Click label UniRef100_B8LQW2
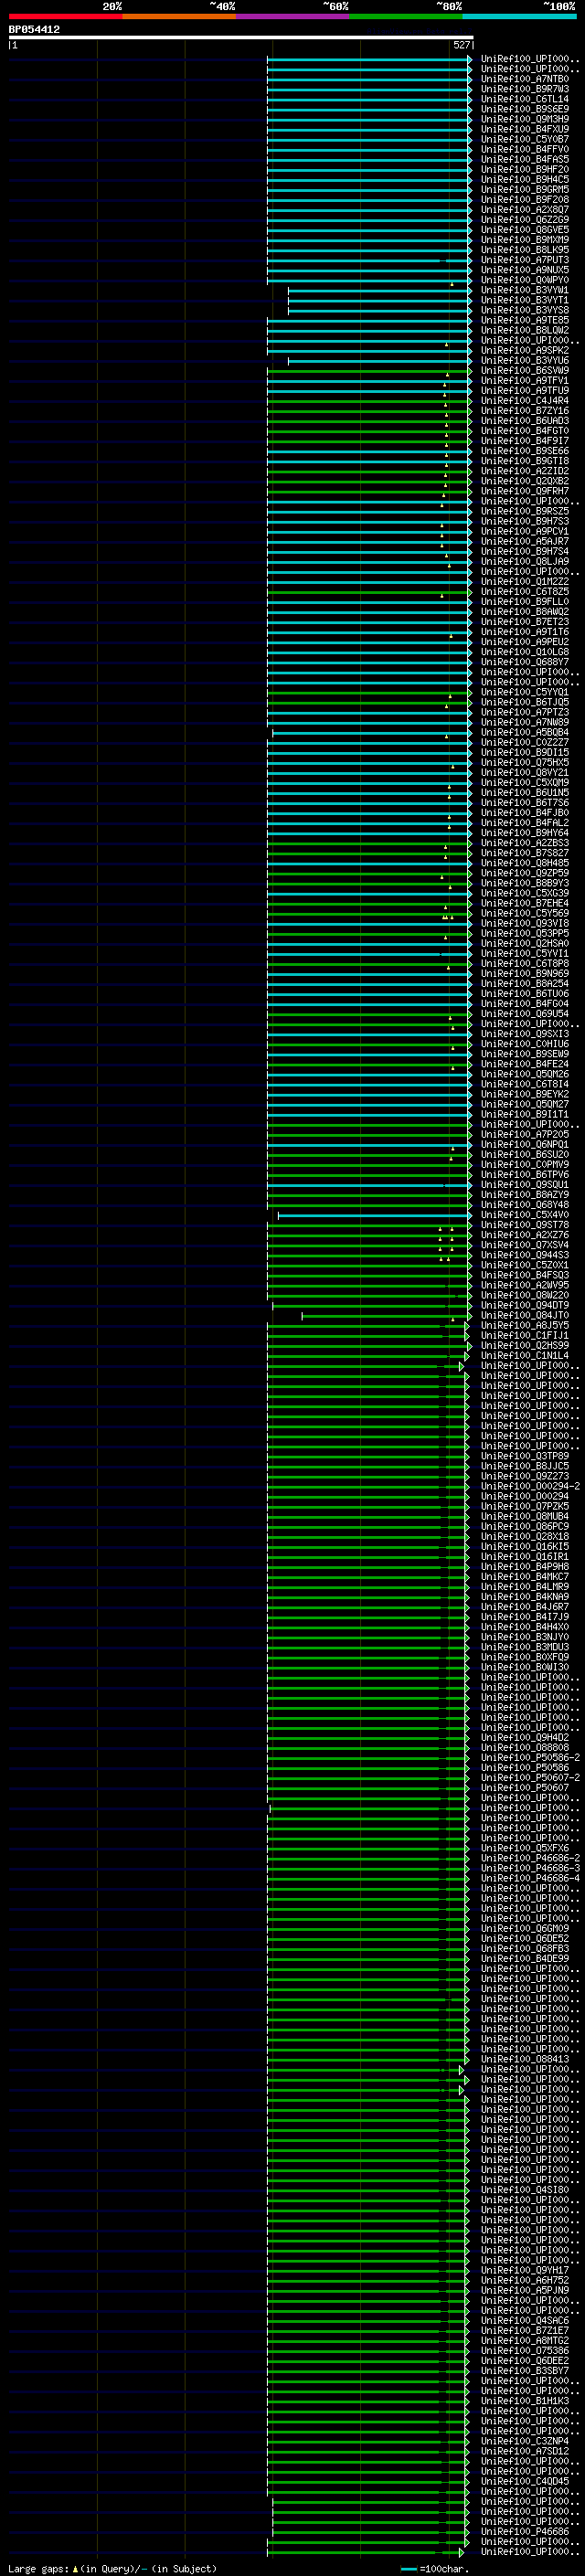 click(525, 330)
